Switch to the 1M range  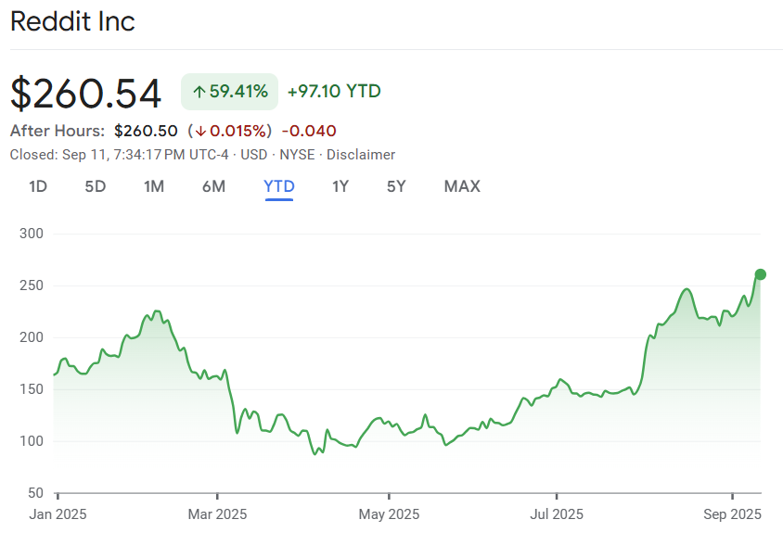(154, 186)
